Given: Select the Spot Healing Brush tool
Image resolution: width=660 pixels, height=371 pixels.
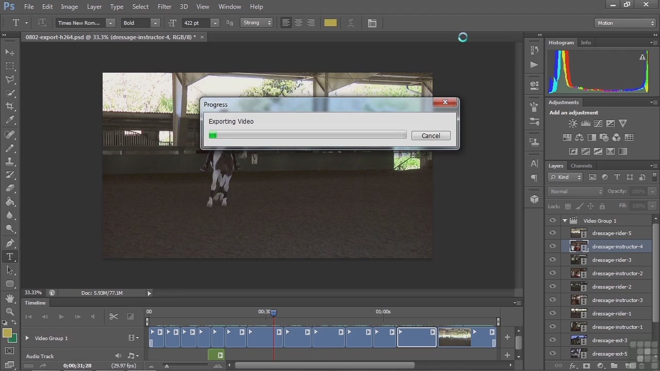Looking at the screenshot, I should (10, 134).
